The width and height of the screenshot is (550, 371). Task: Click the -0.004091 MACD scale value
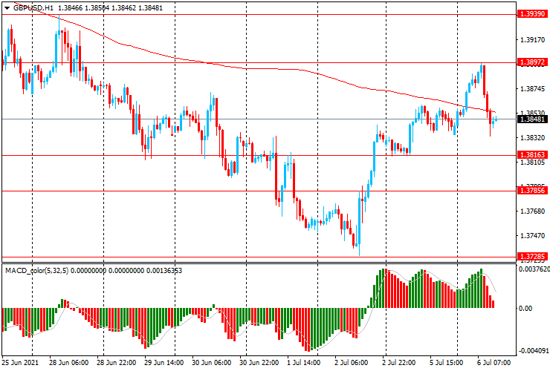click(533, 351)
